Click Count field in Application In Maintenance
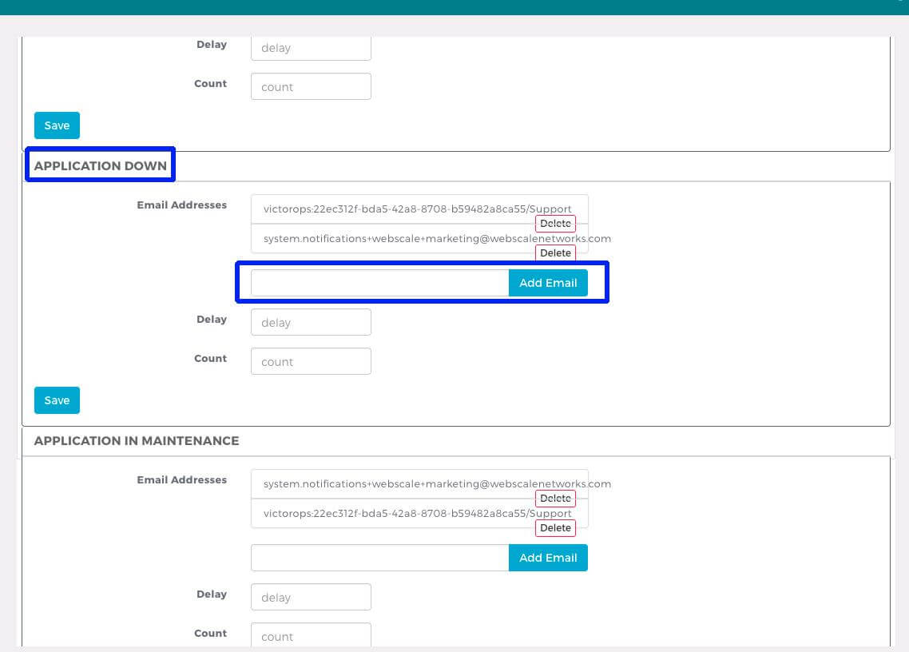909x652 pixels. tap(311, 636)
